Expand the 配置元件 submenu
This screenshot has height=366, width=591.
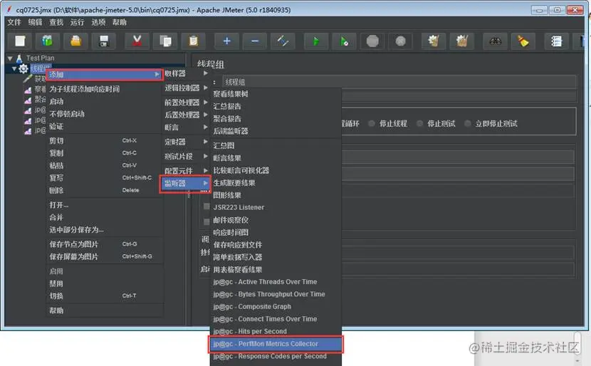pos(187,170)
